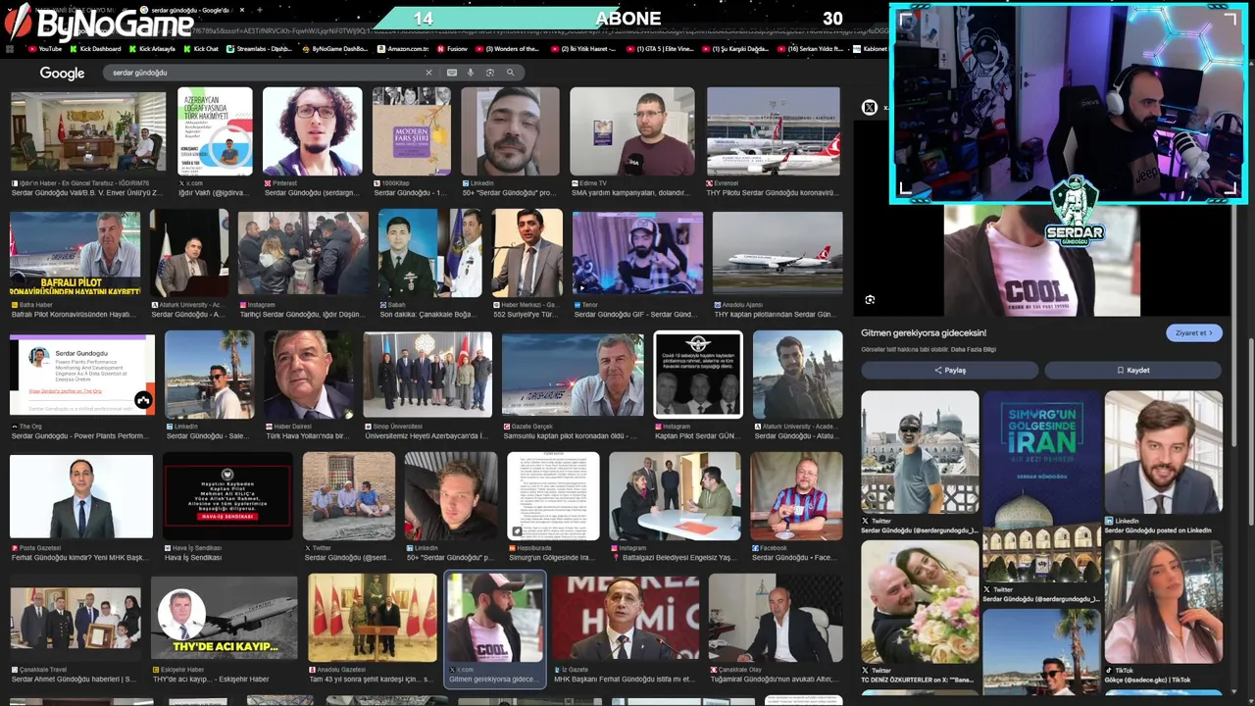
Task: Clear the Google search box text
Action: click(x=428, y=73)
